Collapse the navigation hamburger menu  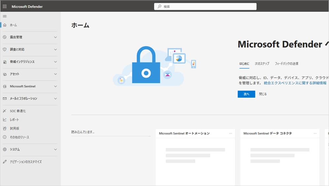pyautogui.click(x=5, y=16)
